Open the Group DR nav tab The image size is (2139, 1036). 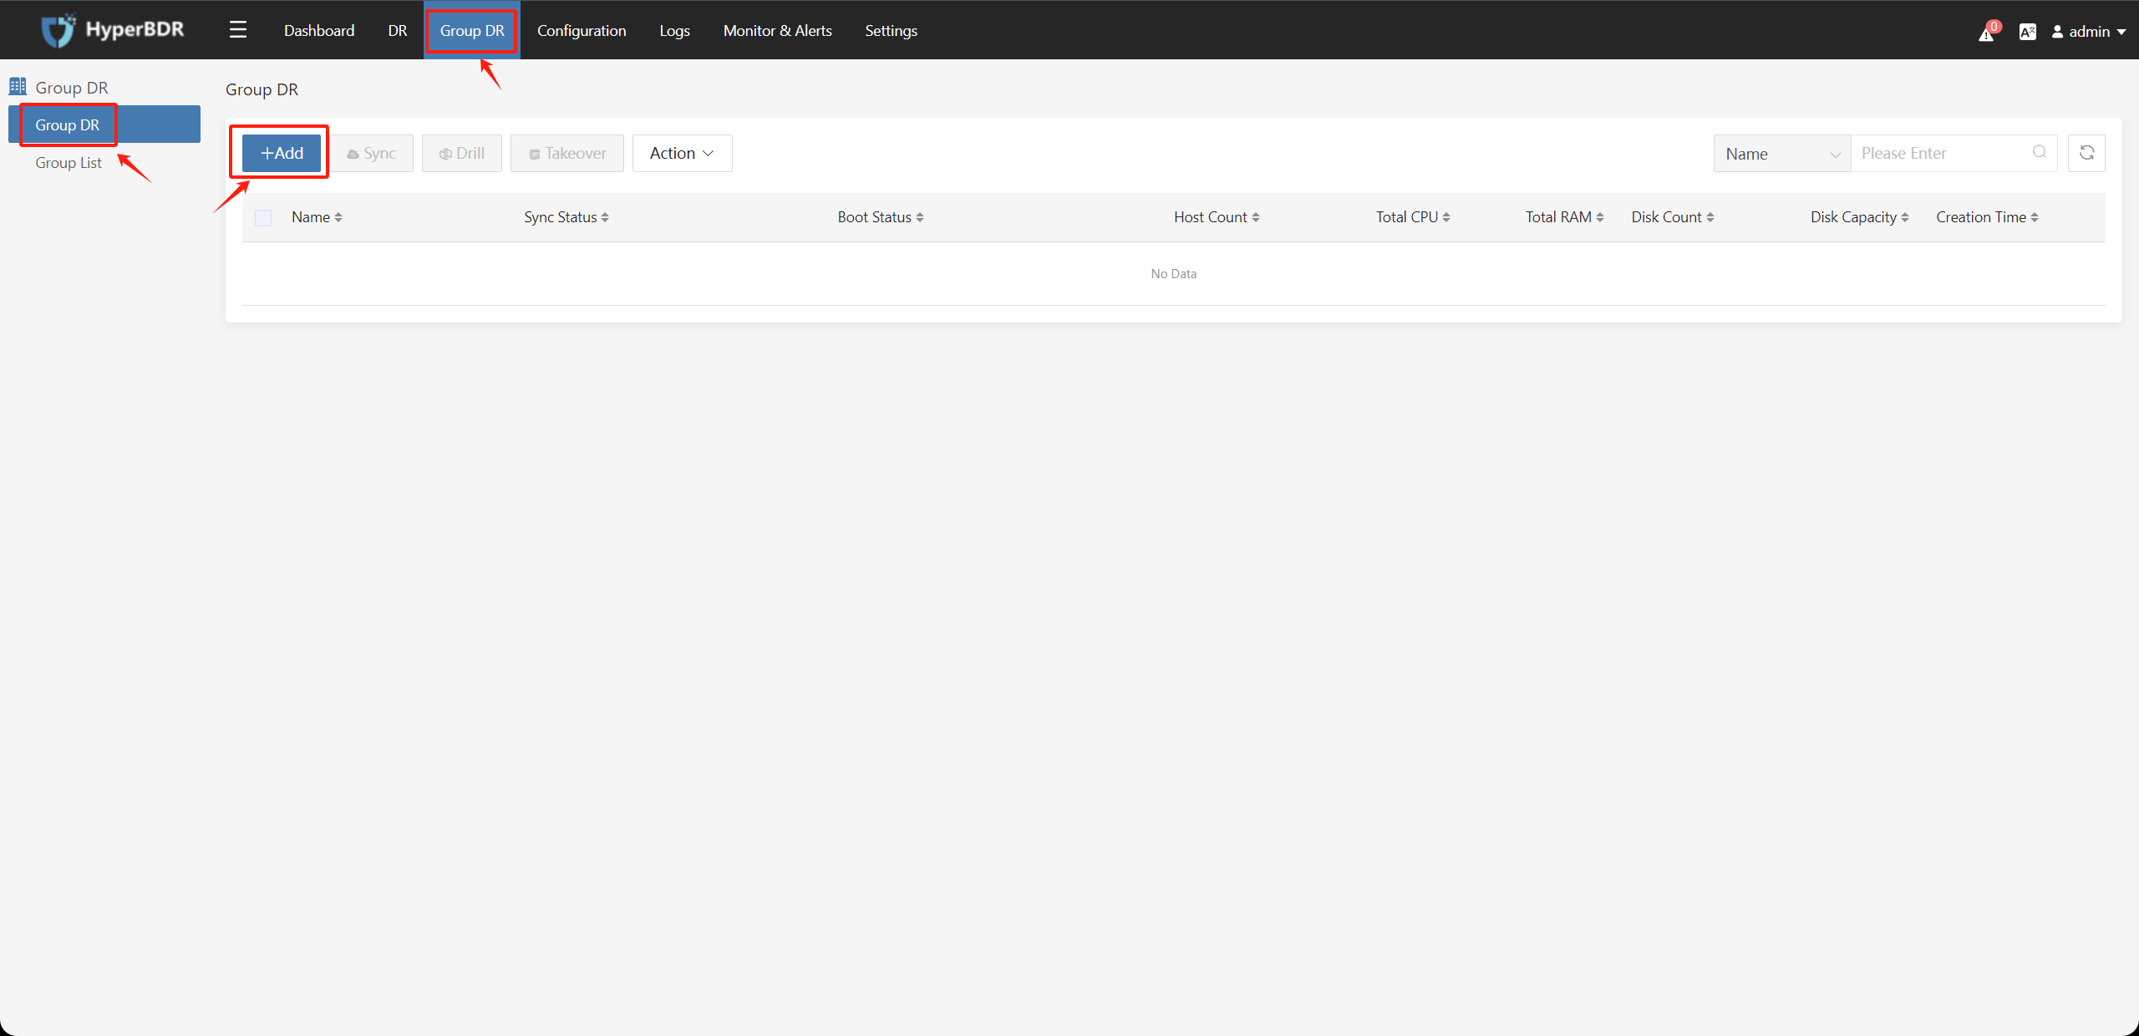pos(470,30)
